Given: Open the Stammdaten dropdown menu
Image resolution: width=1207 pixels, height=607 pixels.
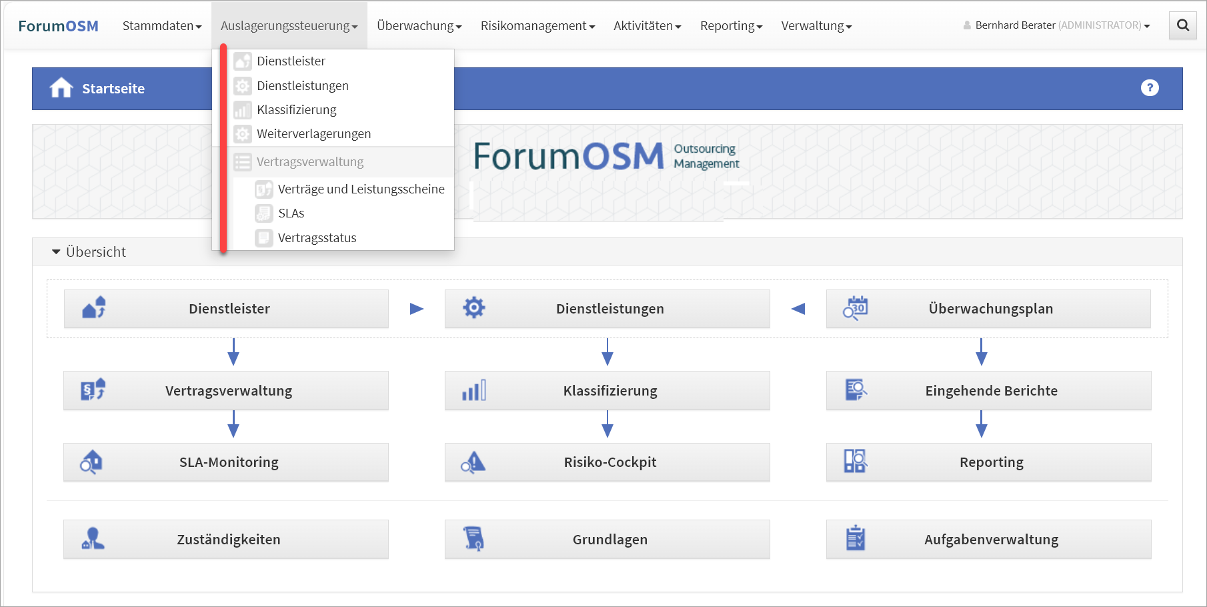Looking at the screenshot, I should point(161,26).
